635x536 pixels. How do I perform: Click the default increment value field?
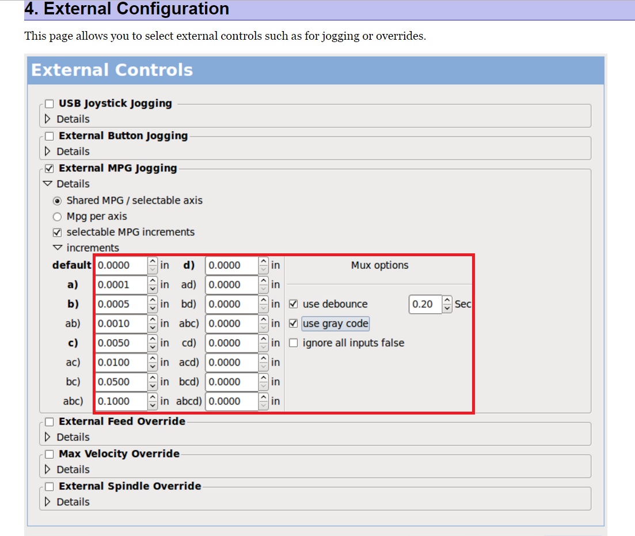pyautogui.click(x=121, y=265)
